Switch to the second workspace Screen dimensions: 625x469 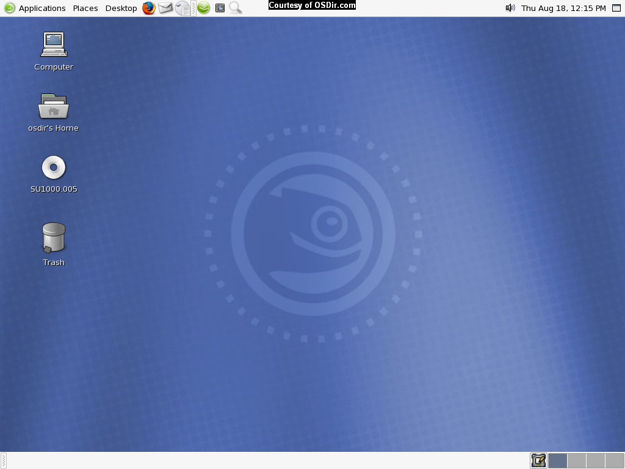tap(576, 460)
